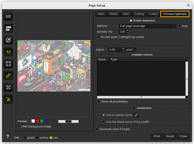The height and width of the screenshot is (144, 194).
Task: Click the resize/scale arrow icon in sidebar
Action: coord(8,40)
